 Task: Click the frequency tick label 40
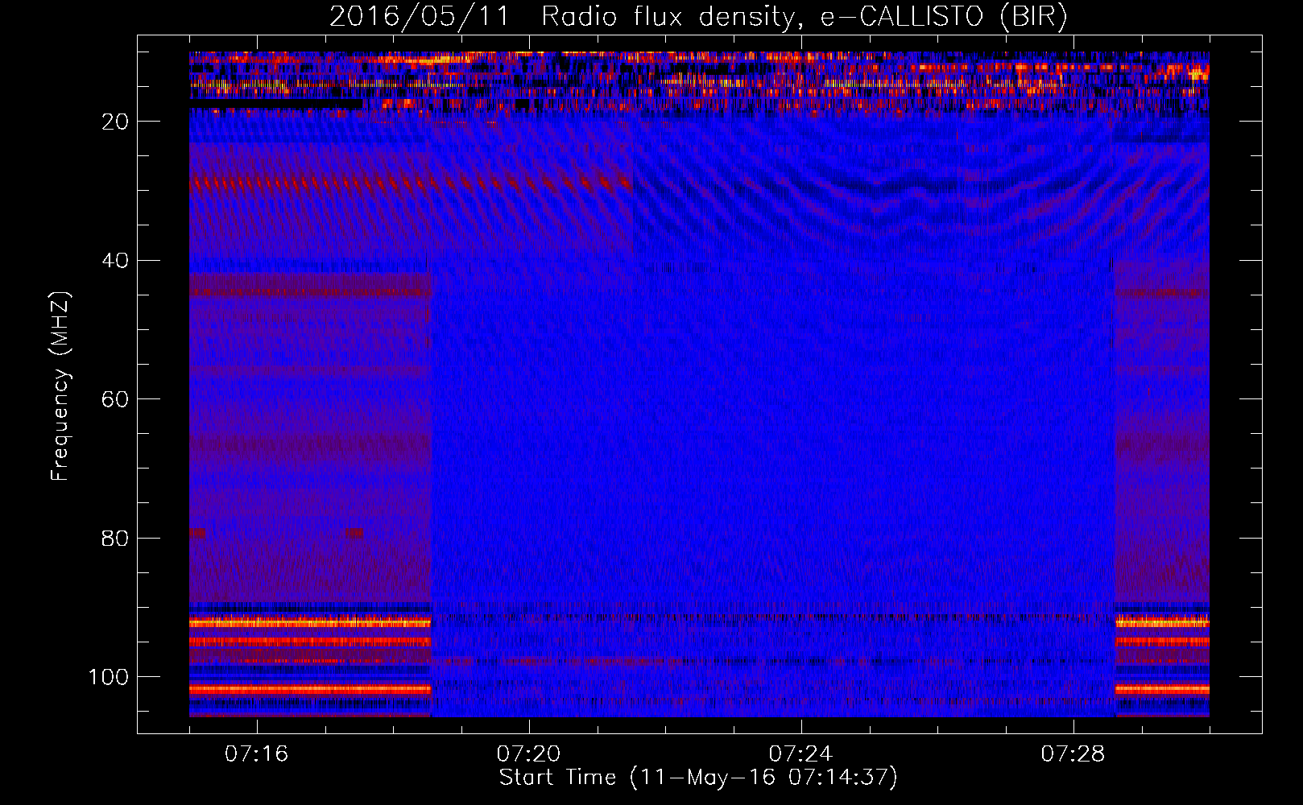coord(115,260)
